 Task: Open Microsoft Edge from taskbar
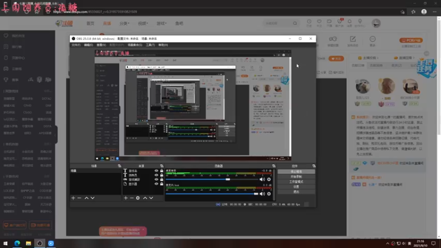(17, 243)
